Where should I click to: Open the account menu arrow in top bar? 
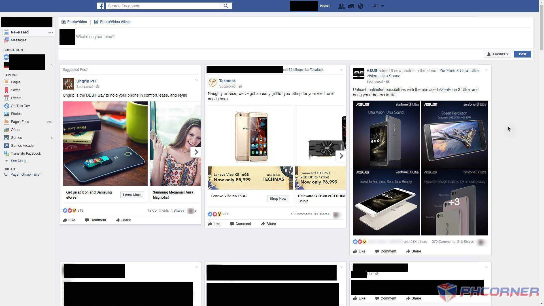pyautogui.click(x=382, y=6)
